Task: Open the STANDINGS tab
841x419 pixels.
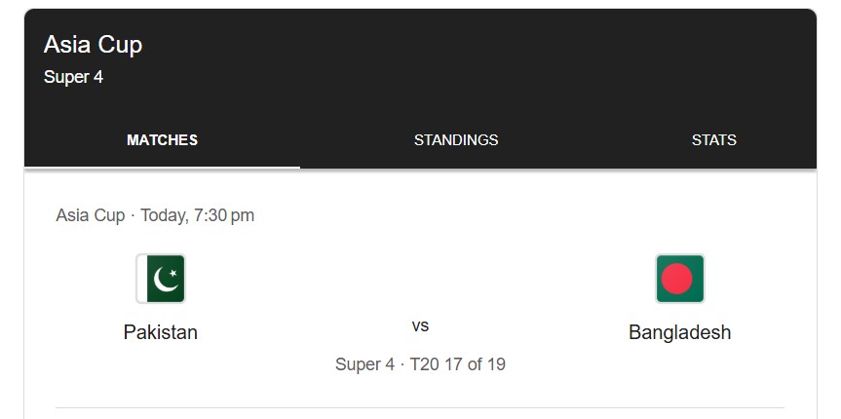Action: 456,140
